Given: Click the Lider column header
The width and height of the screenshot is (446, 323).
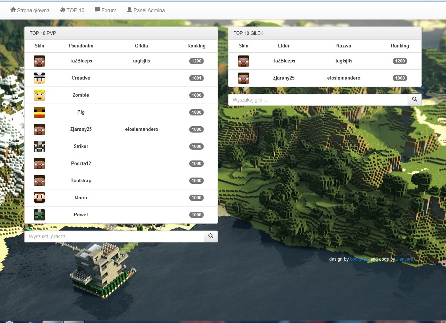Looking at the screenshot, I should click(x=284, y=46).
